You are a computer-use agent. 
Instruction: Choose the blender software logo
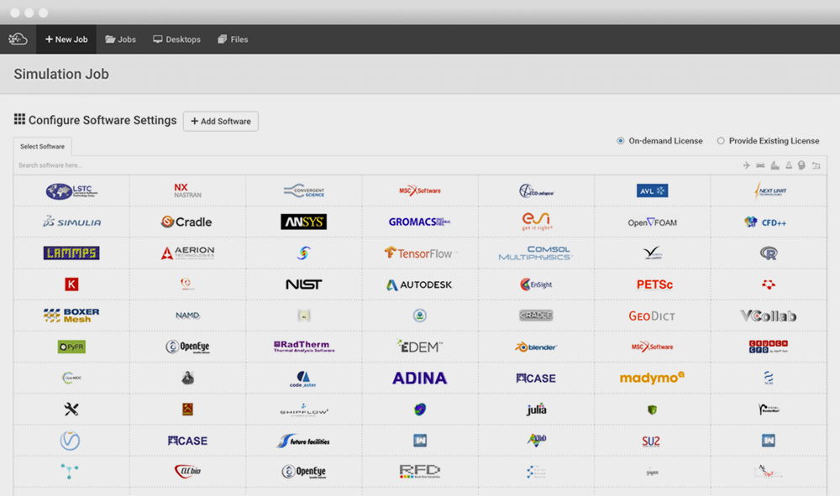tap(536, 347)
